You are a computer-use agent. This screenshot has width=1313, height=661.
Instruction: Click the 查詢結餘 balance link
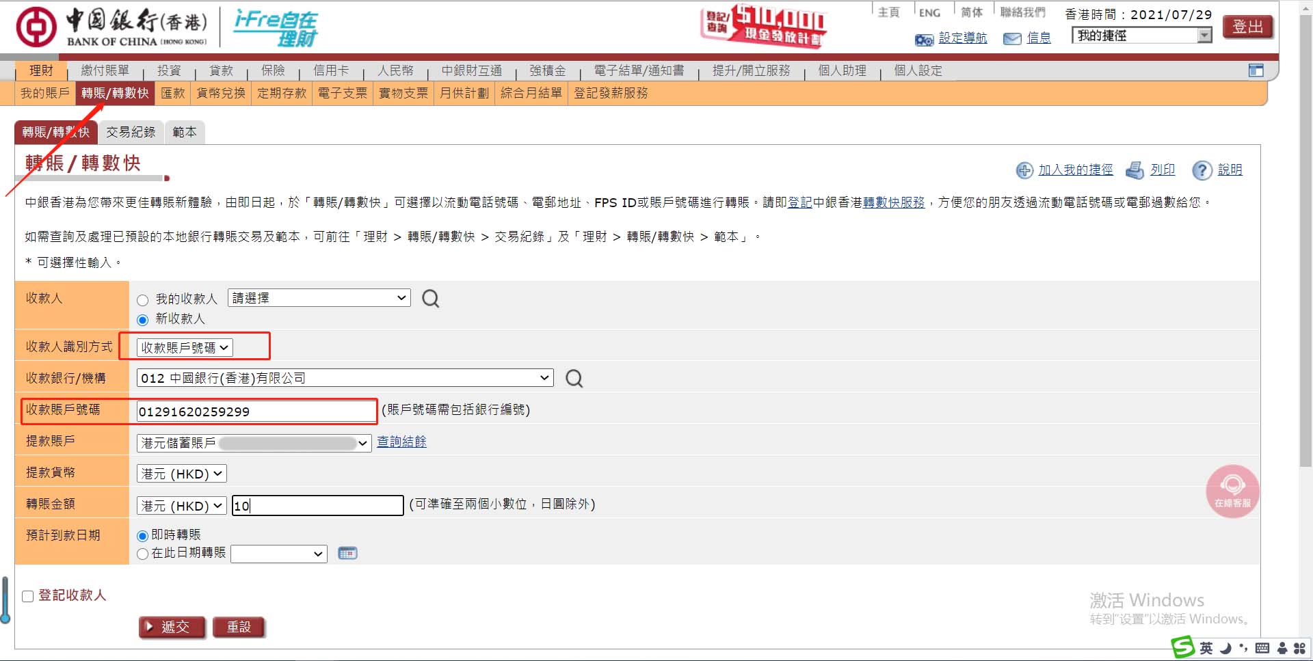[401, 442]
